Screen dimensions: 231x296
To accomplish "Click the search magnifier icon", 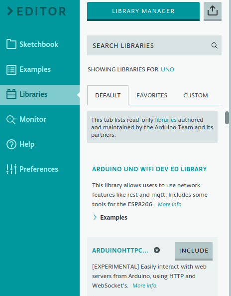I will (214, 45).
